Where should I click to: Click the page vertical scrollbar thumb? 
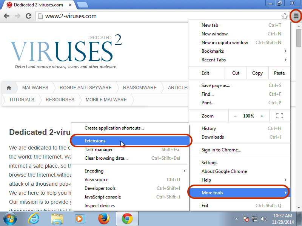click(x=299, y=38)
